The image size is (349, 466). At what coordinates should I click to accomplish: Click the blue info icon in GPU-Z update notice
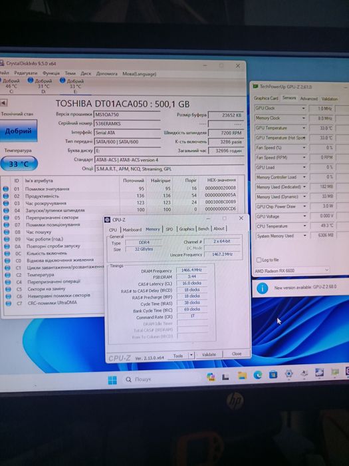[x=262, y=288]
